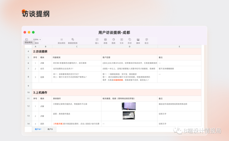Click the 客户回答 header cell
Screen dimensions: 229x141
129,58
